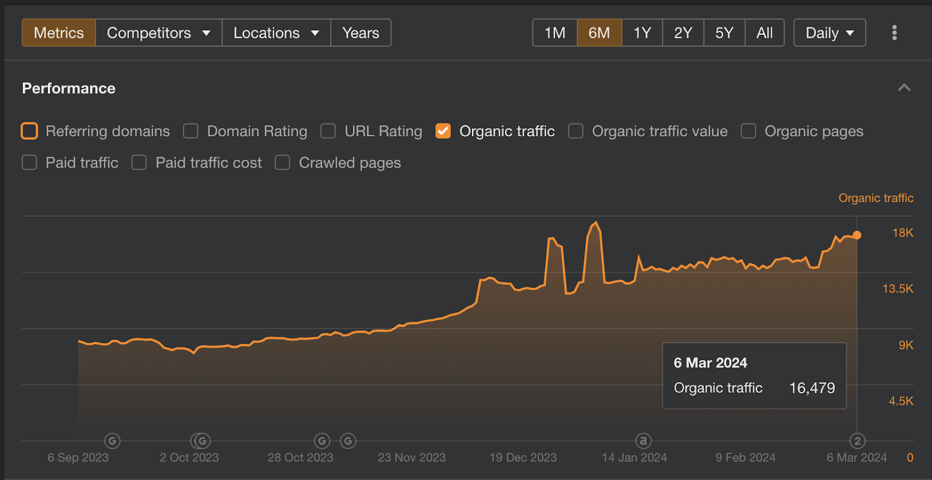
Task: Click the 18K axis value
Action: [x=903, y=233]
